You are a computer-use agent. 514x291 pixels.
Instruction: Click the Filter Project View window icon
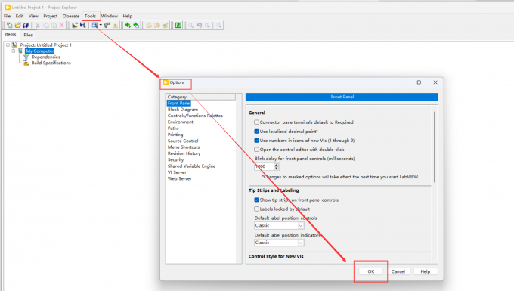tap(94, 25)
